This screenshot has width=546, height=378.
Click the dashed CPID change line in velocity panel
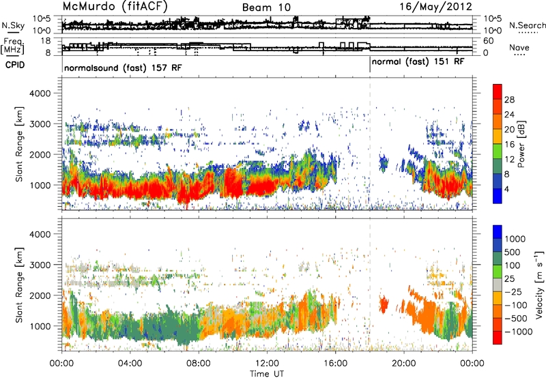[x=370, y=285]
